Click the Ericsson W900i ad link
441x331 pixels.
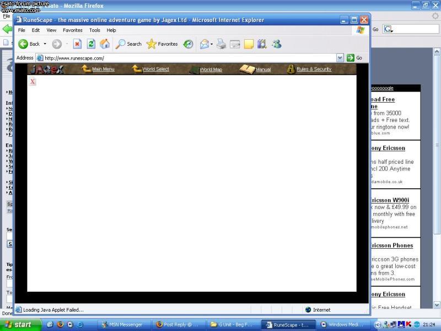390,200
